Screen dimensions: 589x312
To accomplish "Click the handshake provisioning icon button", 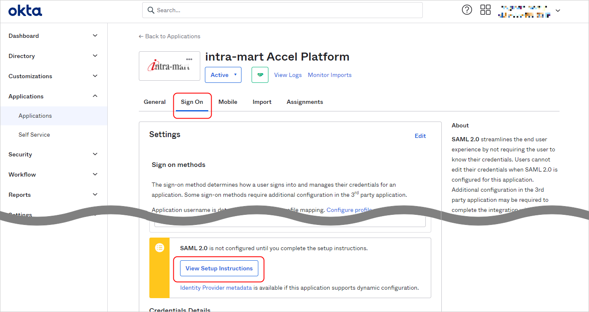I will pos(260,75).
